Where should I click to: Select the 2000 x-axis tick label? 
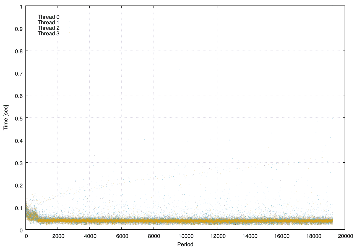[x=57, y=236]
